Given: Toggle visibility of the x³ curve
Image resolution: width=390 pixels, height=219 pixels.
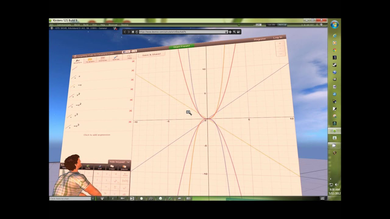Looking at the screenshot, I should tap(69, 116).
